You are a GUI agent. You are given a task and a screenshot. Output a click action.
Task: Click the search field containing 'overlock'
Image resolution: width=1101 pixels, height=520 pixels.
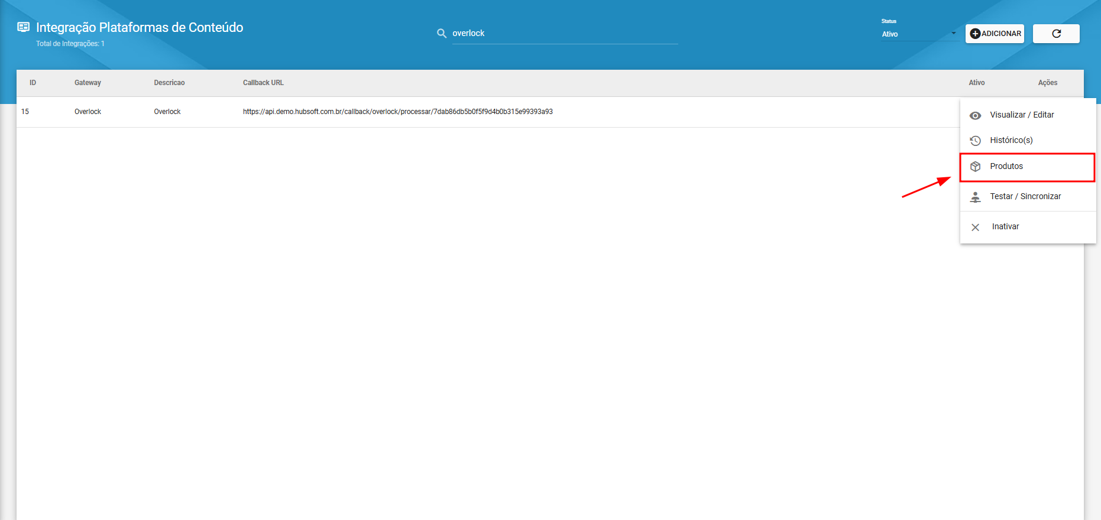click(x=565, y=34)
